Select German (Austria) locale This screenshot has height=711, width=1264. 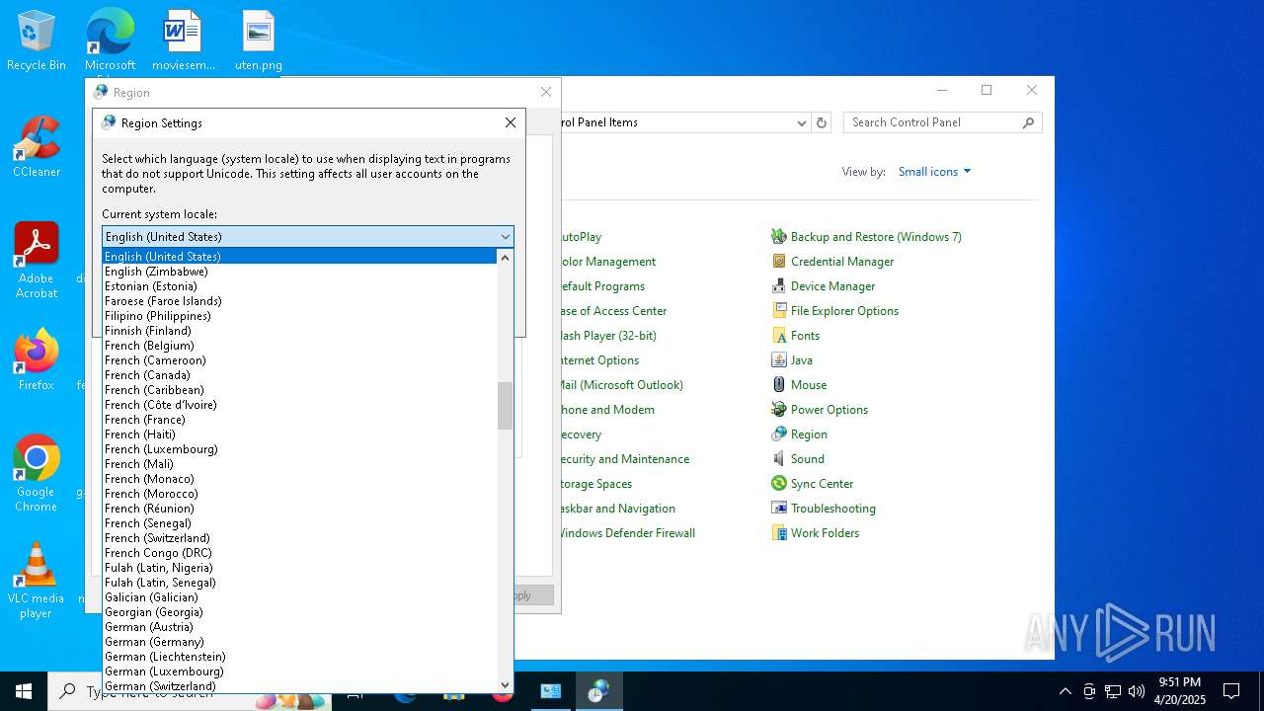[x=299, y=627]
